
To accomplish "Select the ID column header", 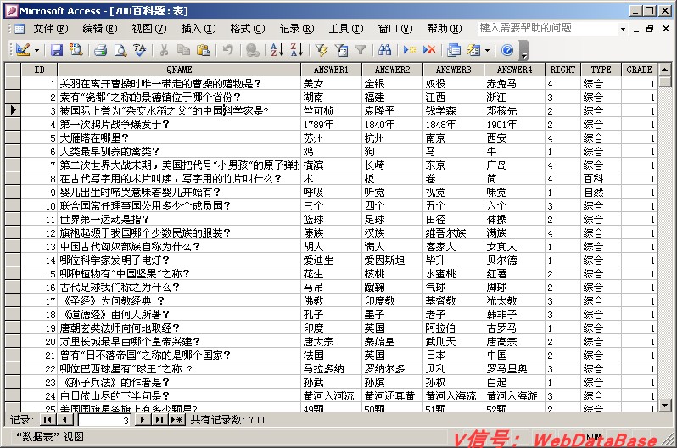I will click(x=39, y=70).
